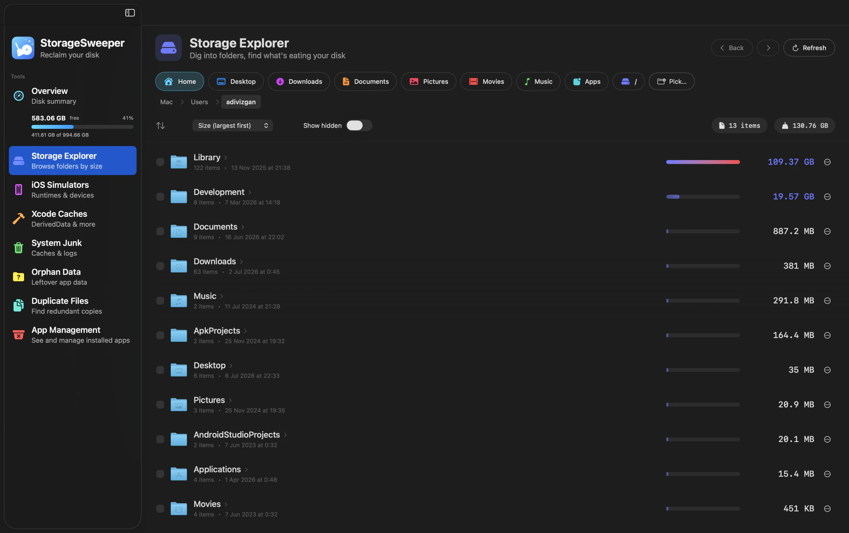
Task: Open more options for Music row
Action: pyautogui.click(x=827, y=301)
